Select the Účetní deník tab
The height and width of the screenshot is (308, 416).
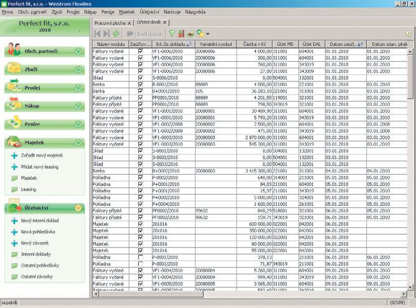pos(149,22)
